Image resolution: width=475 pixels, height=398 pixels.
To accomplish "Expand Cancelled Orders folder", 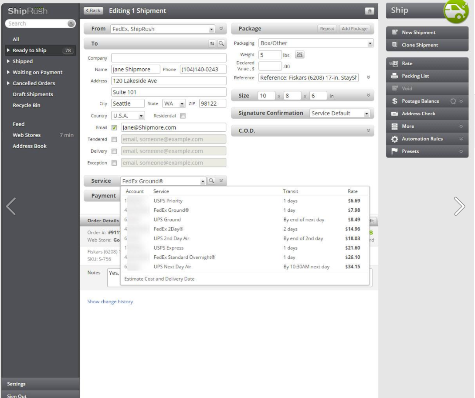I will pos(8,83).
